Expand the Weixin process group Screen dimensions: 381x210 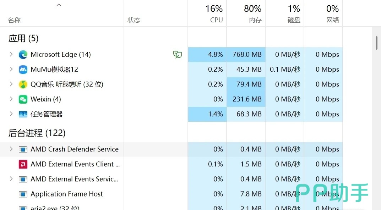pyautogui.click(x=11, y=99)
